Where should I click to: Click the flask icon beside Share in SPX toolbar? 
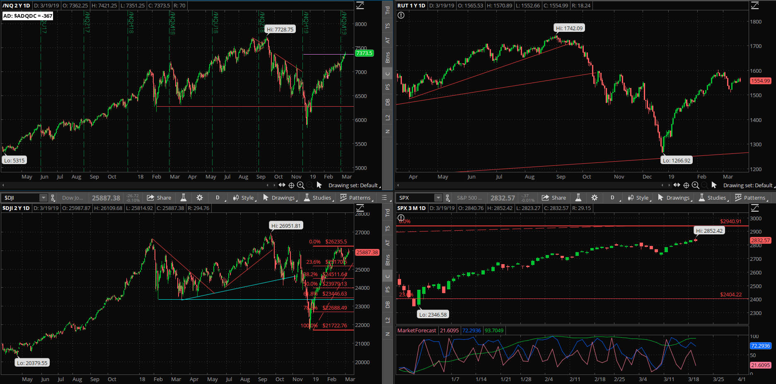pos(578,198)
